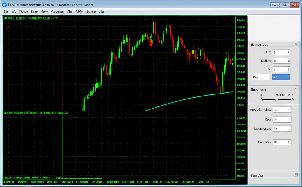
Task: Click the red indicator badge at the chart's top-left
Action: pyautogui.click(x=7, y=28)
